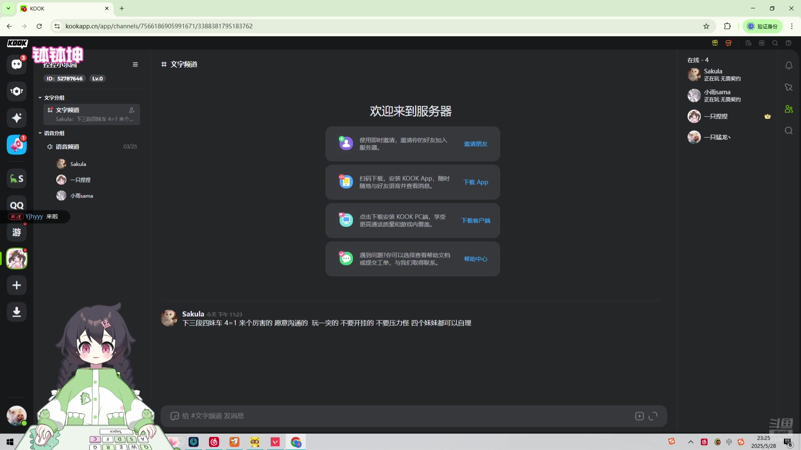Click the plus attachment icon in message box

click(640, 416)
